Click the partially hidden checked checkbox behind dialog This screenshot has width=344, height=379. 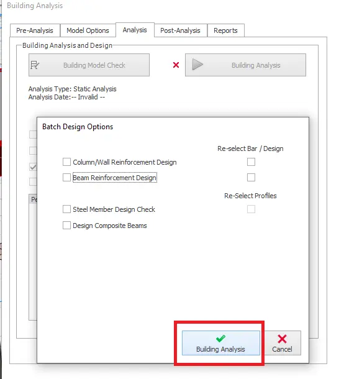point(33,167)
